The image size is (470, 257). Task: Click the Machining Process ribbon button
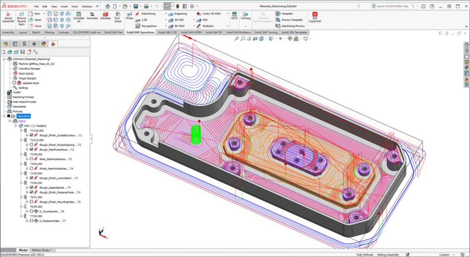point(290,26)
